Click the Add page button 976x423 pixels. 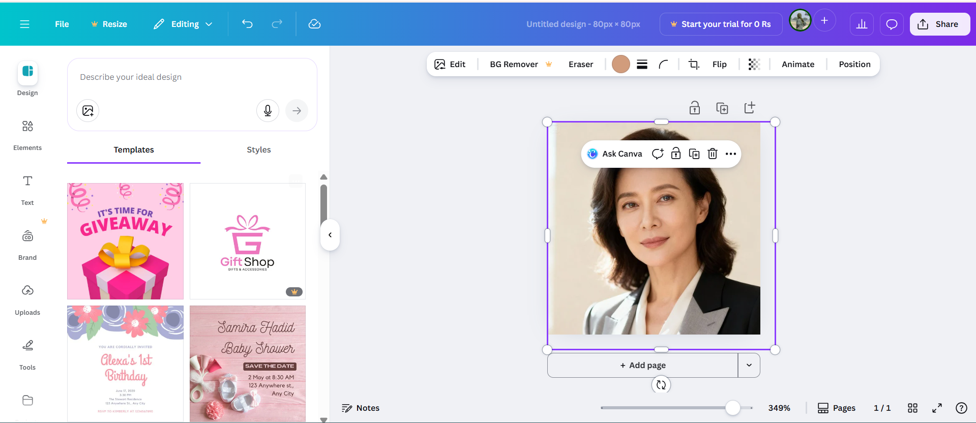coord(643,365)
